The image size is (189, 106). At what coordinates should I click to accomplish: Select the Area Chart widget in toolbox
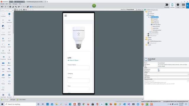[3, 96]
